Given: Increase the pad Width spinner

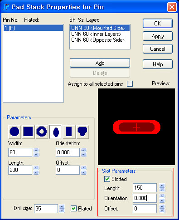Looking at the screenshot, I should pos(36,150).
